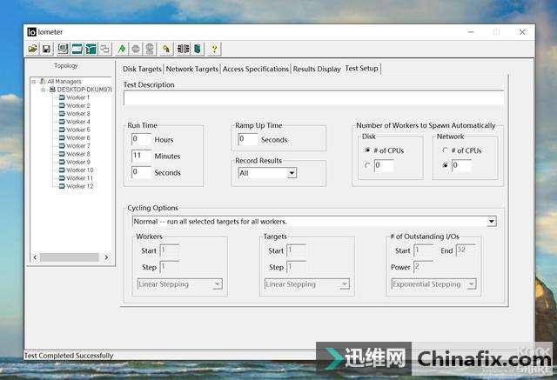Click into the Test Description field
This screenshot has width=557, height=380.
tap(313, 98)
